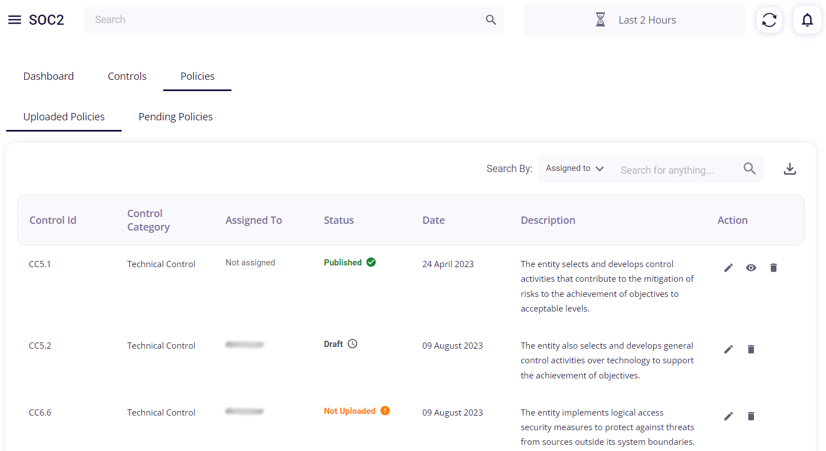This screenshot has width=826, height=451.
Task: Click the Draft clock icon
Action: (x=352, y=344)
